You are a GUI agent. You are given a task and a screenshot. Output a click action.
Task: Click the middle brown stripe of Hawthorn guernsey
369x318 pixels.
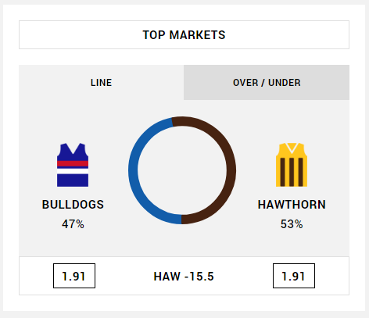coord(292,172)
